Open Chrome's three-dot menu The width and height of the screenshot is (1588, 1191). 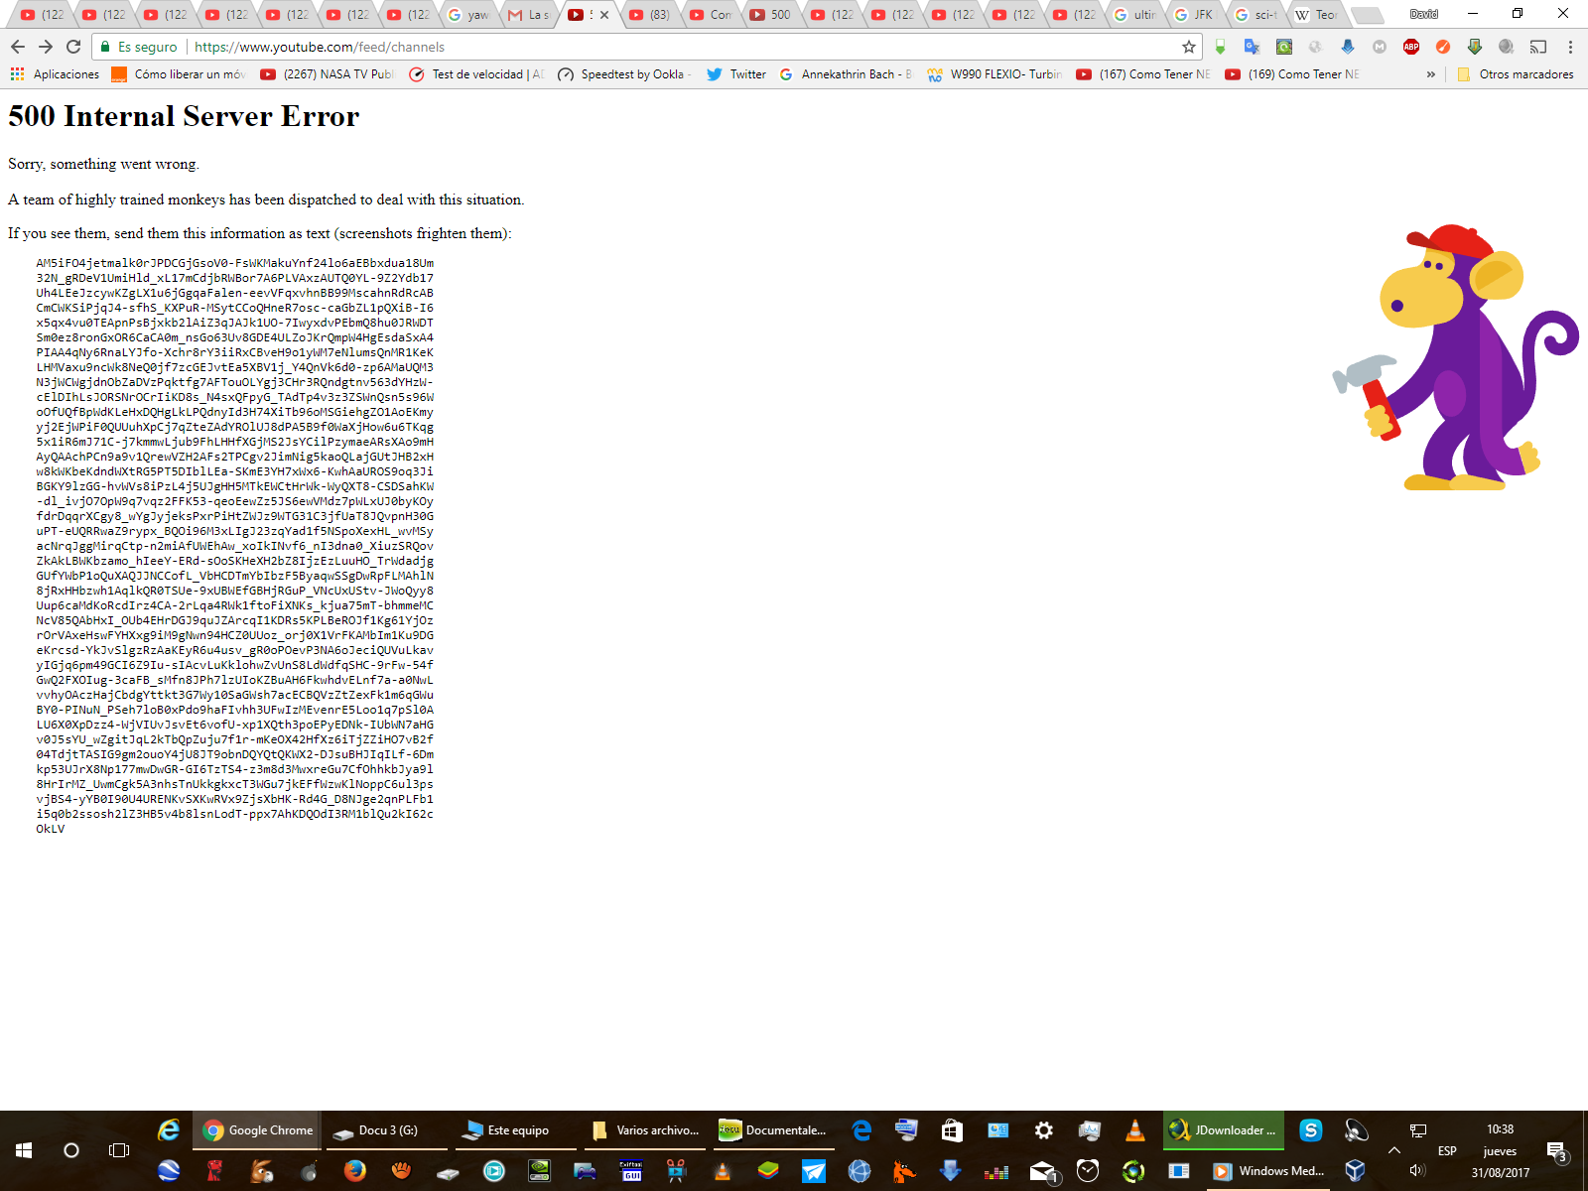[1570, 47]
